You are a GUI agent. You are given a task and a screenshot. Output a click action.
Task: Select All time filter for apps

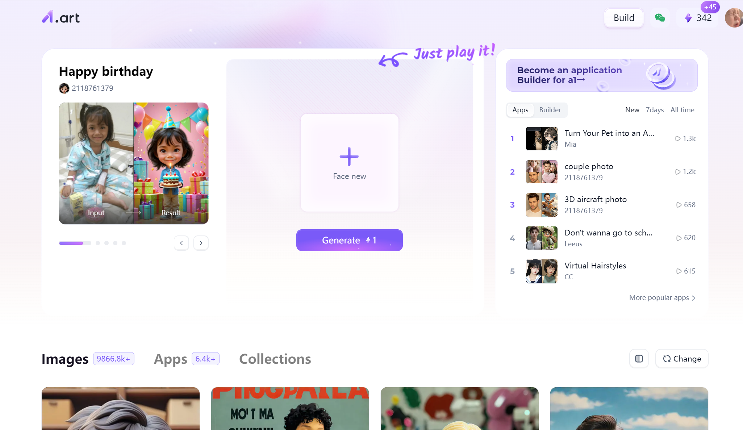click(682, 109)
